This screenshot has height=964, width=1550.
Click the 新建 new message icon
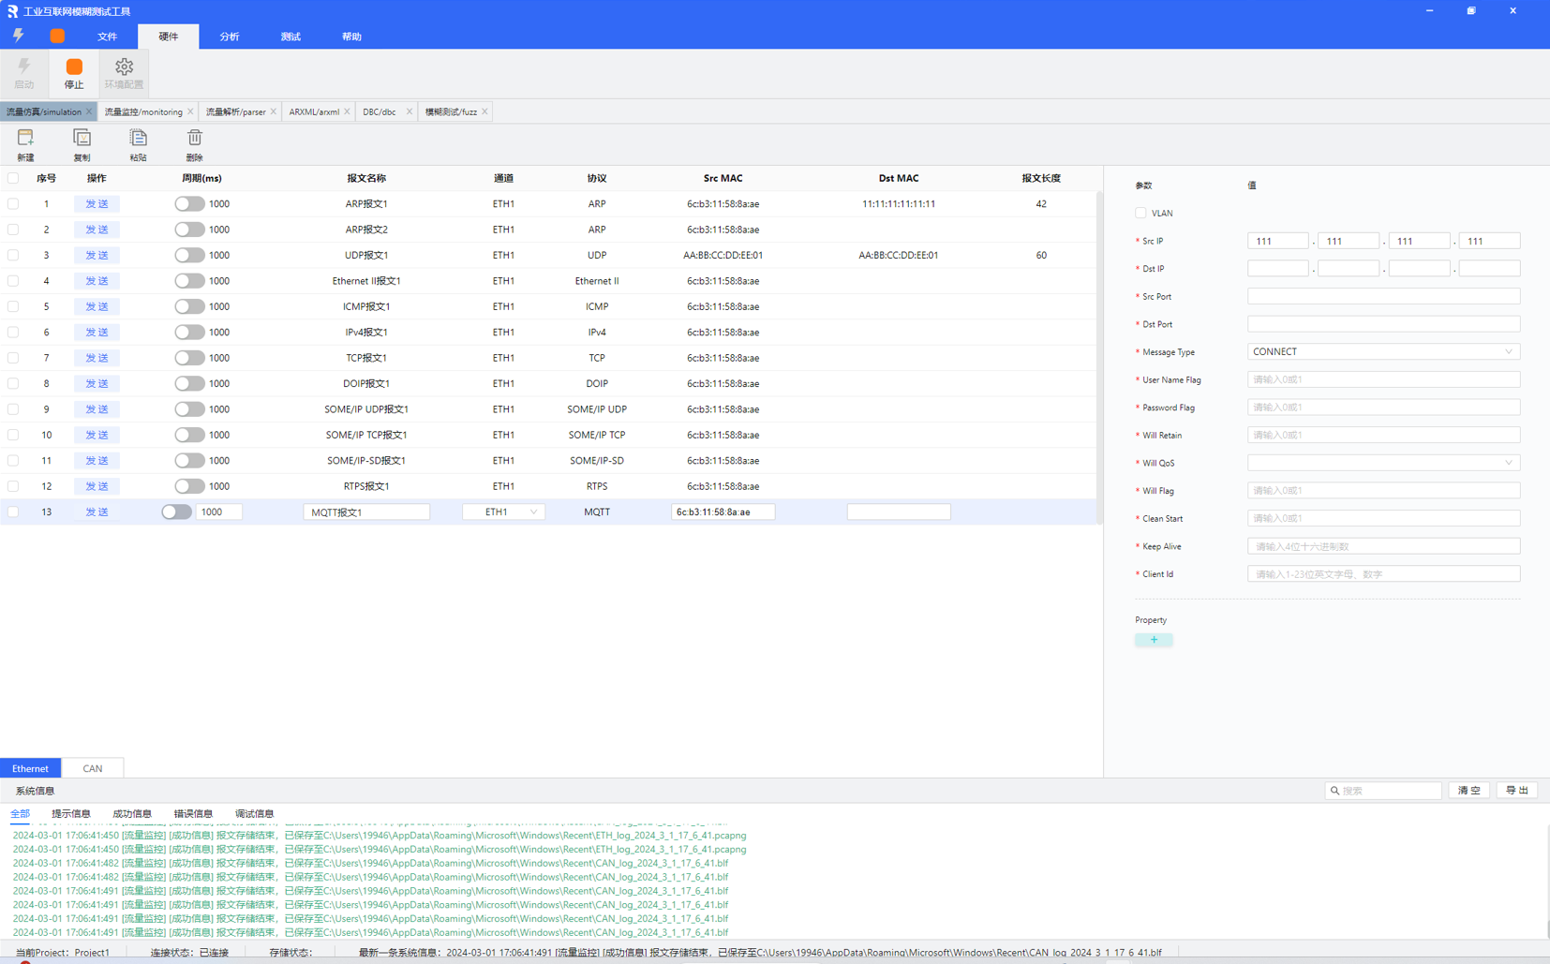[25, 139]
